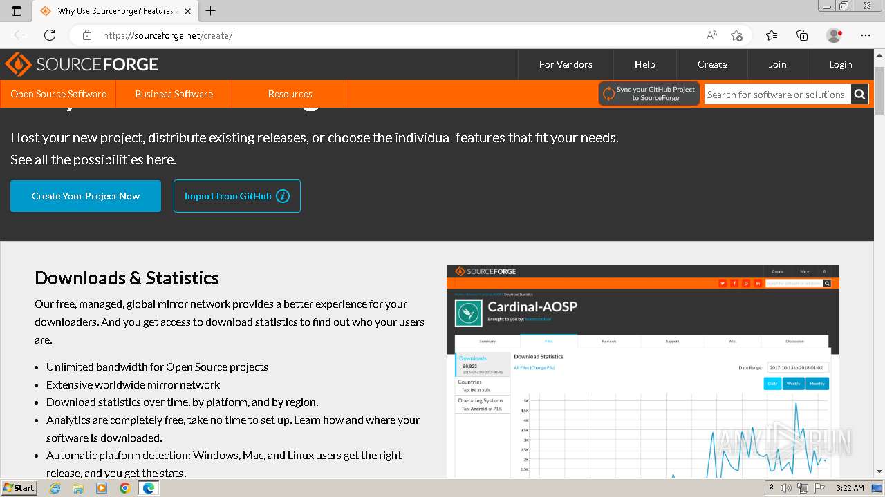Viewport: 885px width, 497px height.
Task: Go back to the previous page
Action: (x=19, y=35)
